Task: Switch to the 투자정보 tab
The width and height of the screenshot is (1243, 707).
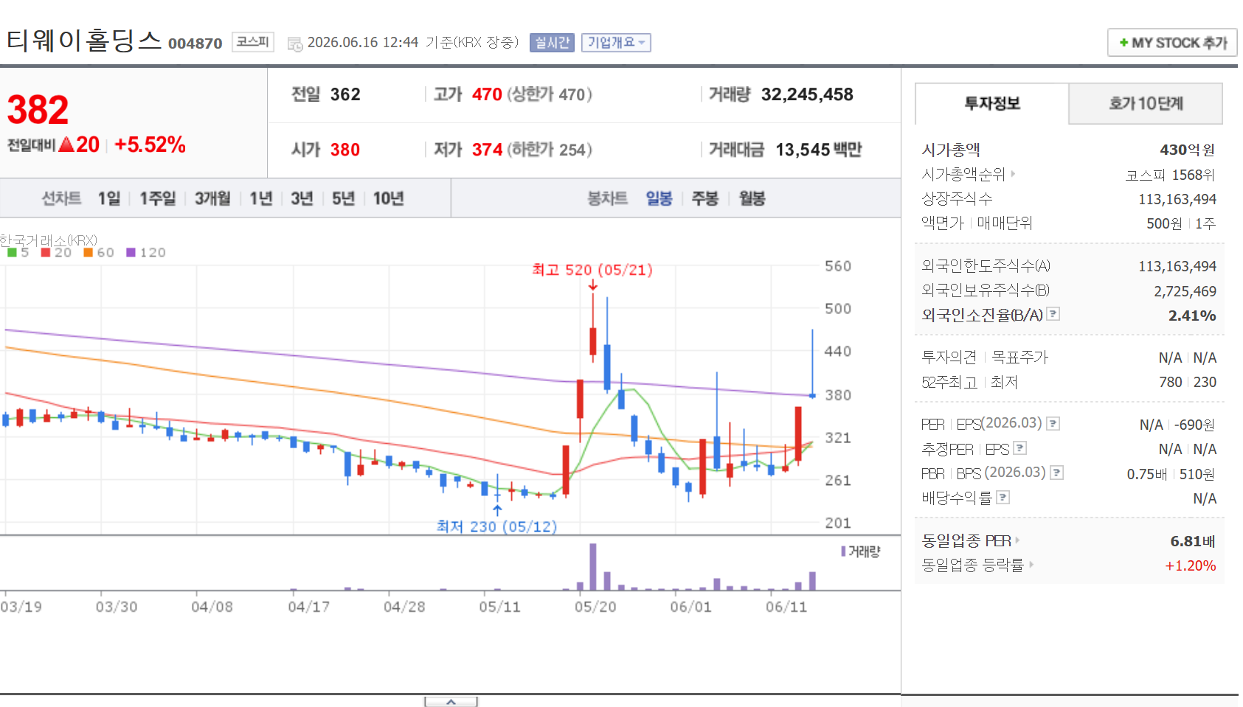Action: pos(992,103)
